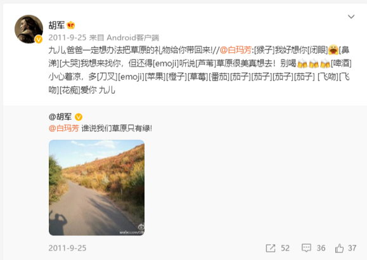Click the crown membership badge beside 胡军

[x=71, y=25]
